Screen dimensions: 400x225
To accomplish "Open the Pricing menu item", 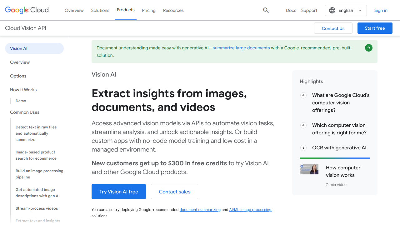I will tap(149, 10).
